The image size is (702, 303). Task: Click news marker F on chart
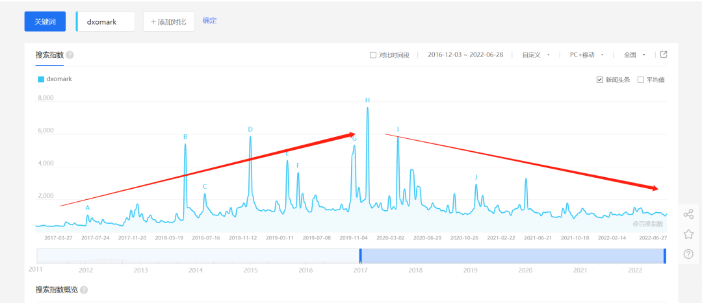pos(298,165)
